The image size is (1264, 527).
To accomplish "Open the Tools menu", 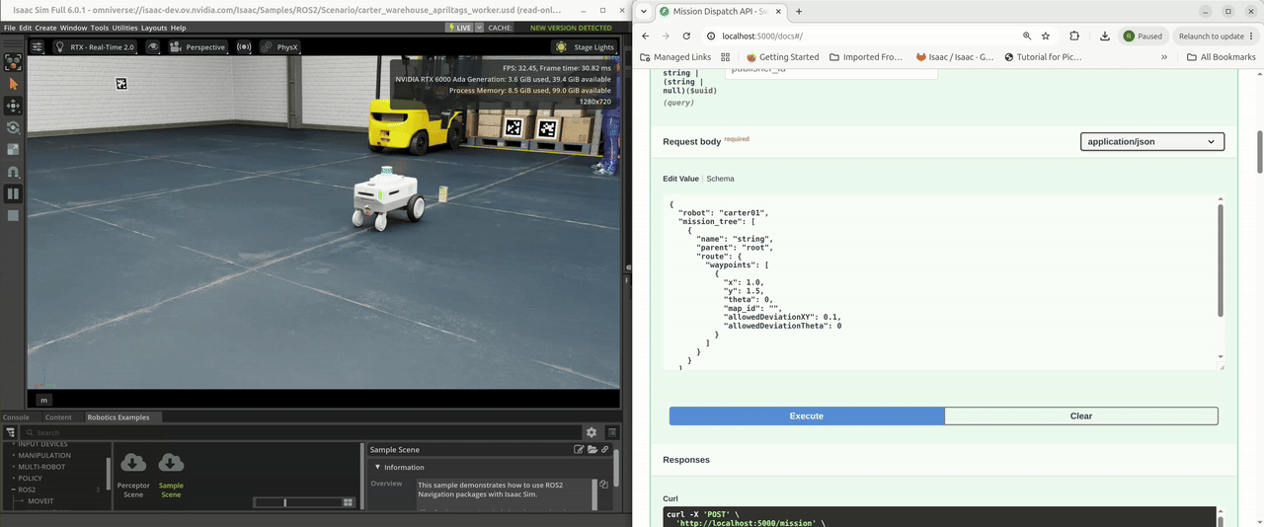I will click(99, 28).
